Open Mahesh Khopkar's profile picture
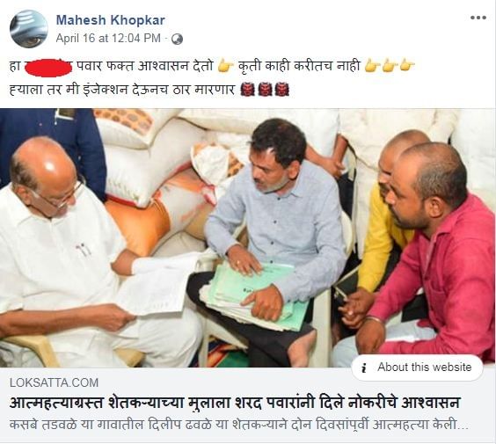The height and width of the screenshot is (444, 496). pyautogui.click(x=29, y=28)
